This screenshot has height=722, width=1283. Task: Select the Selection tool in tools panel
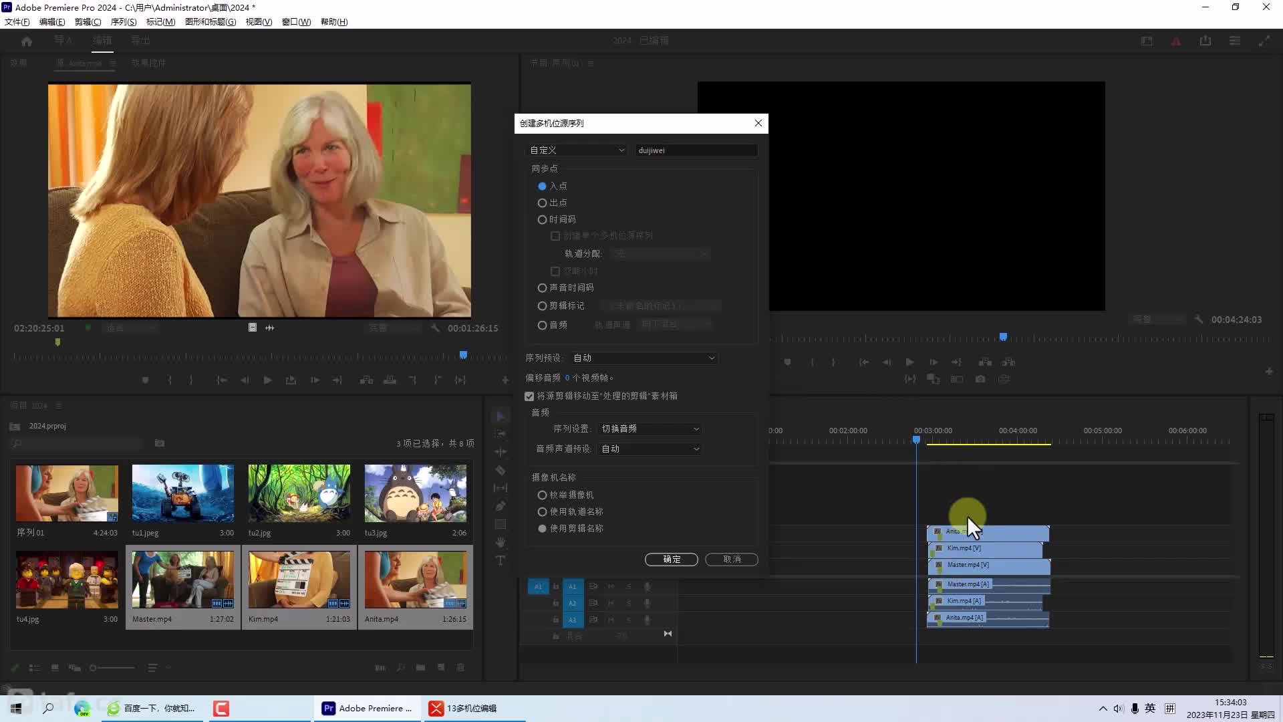point(501,416)
